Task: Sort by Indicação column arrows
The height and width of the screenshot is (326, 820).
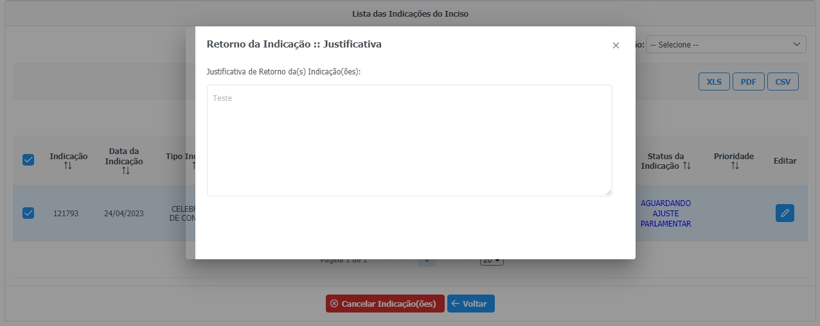Action: [x=68, y=166]
